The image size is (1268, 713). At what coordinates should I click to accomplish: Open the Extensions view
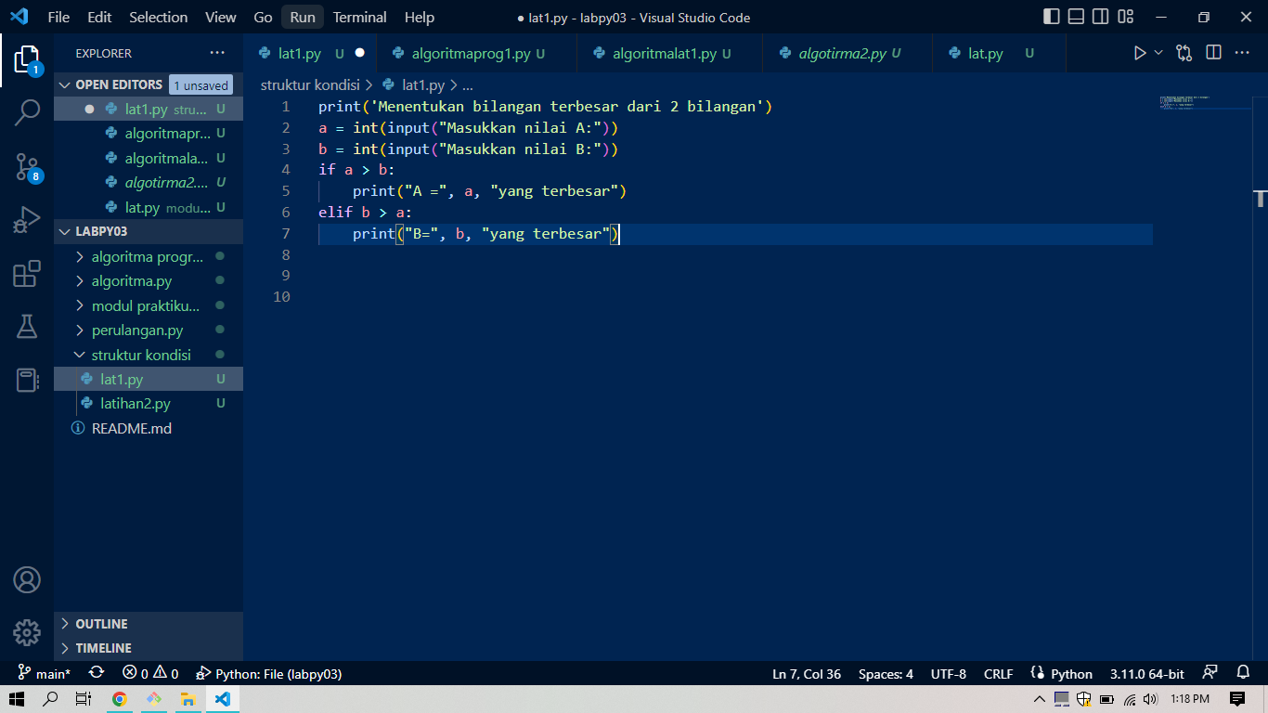point(27,274)
